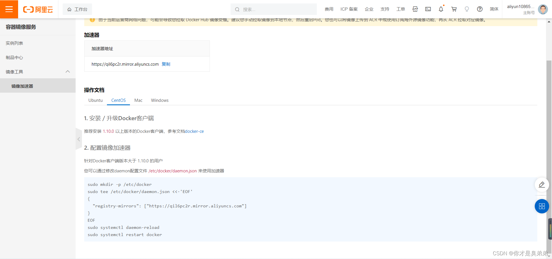Click the scrollbar up arrow
The width and height of the screenshot is (552, 259).
pyautogui.click(x=549, y=21)
